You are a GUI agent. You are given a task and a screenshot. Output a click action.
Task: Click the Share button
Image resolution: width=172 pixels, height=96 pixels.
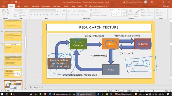(166, 6)
